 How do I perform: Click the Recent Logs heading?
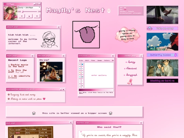click(x=17, y=60)
